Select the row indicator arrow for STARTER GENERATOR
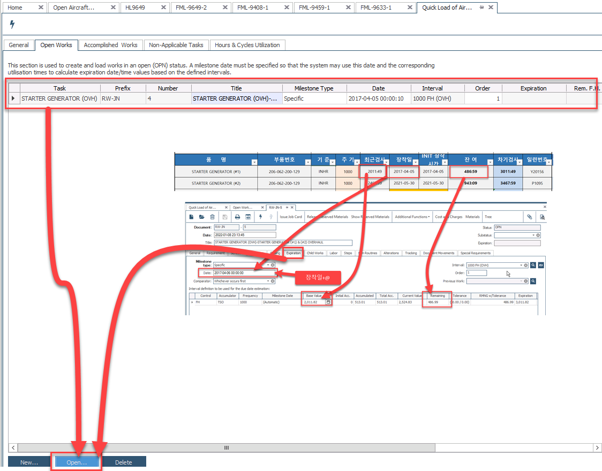This screenshot has width=602, height=471. pos(13,98)
